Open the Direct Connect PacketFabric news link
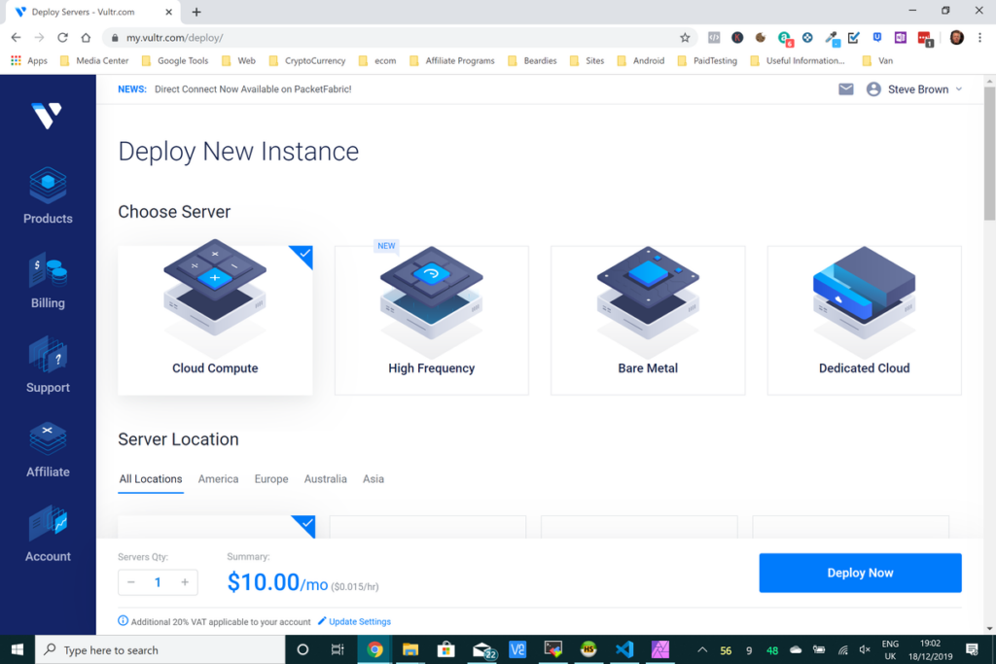The image size is (996, 664). pyautogui.click(x=253, y=89)
